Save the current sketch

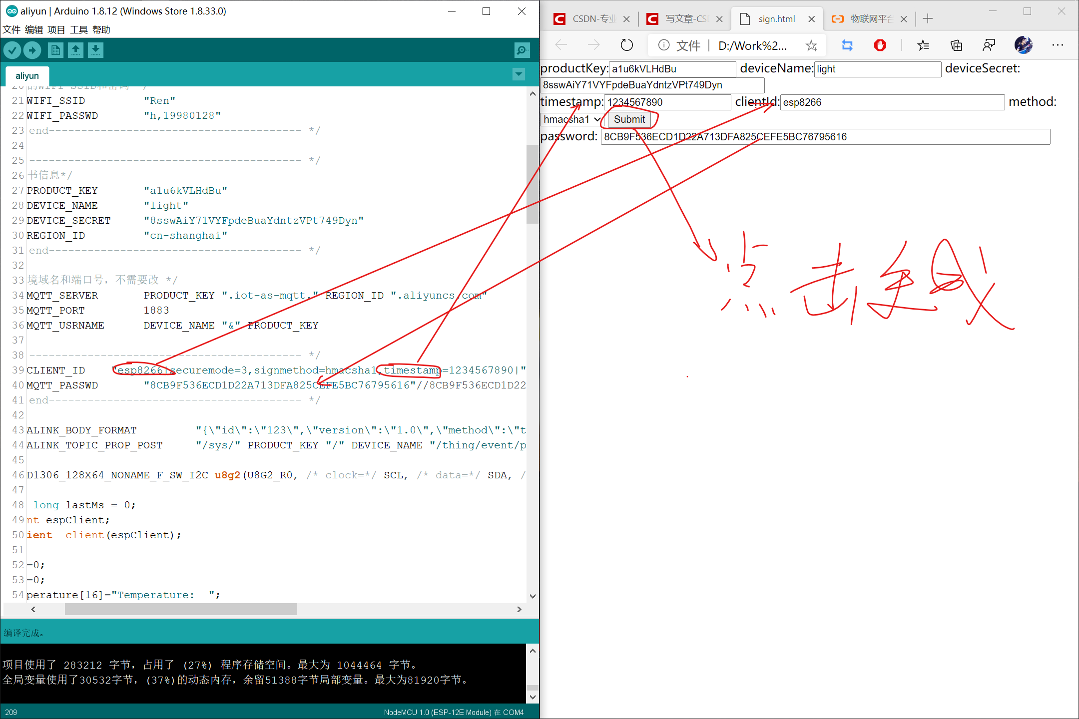pos(95,50)
